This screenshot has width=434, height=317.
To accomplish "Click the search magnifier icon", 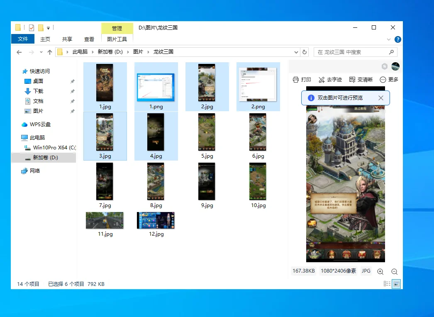I will tap(391, 52).
